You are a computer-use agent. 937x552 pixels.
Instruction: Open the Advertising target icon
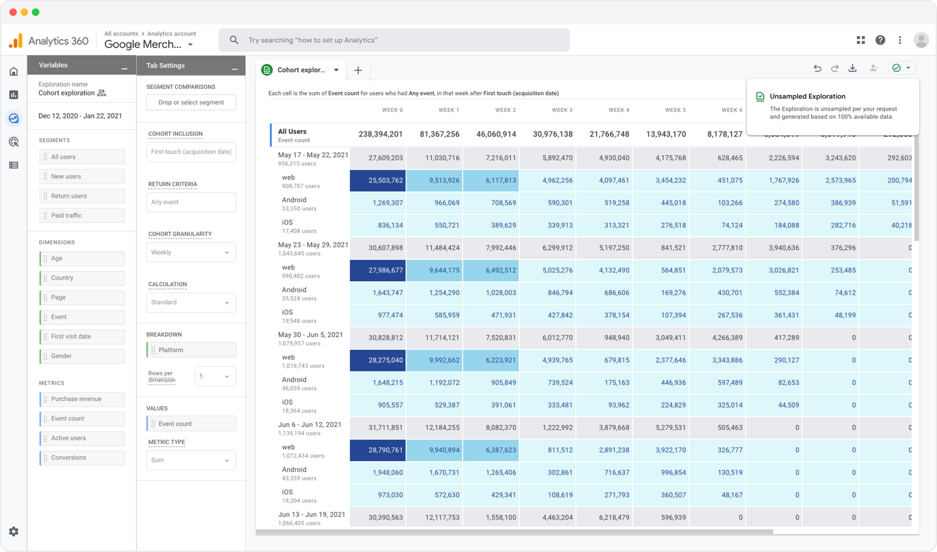pyautogui.click(x=13, y=142)
